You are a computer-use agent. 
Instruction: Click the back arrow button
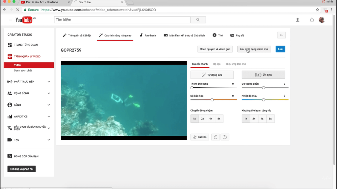pos(281,35)
